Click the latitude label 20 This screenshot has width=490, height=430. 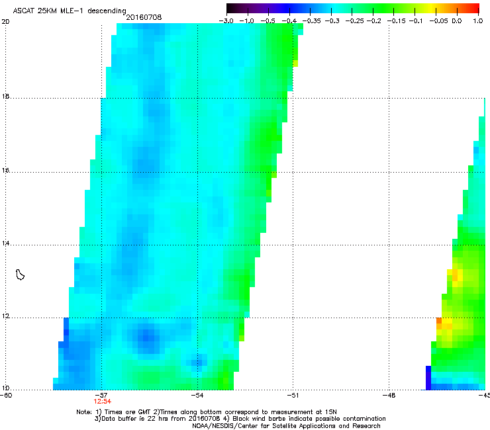coord(5,22)
